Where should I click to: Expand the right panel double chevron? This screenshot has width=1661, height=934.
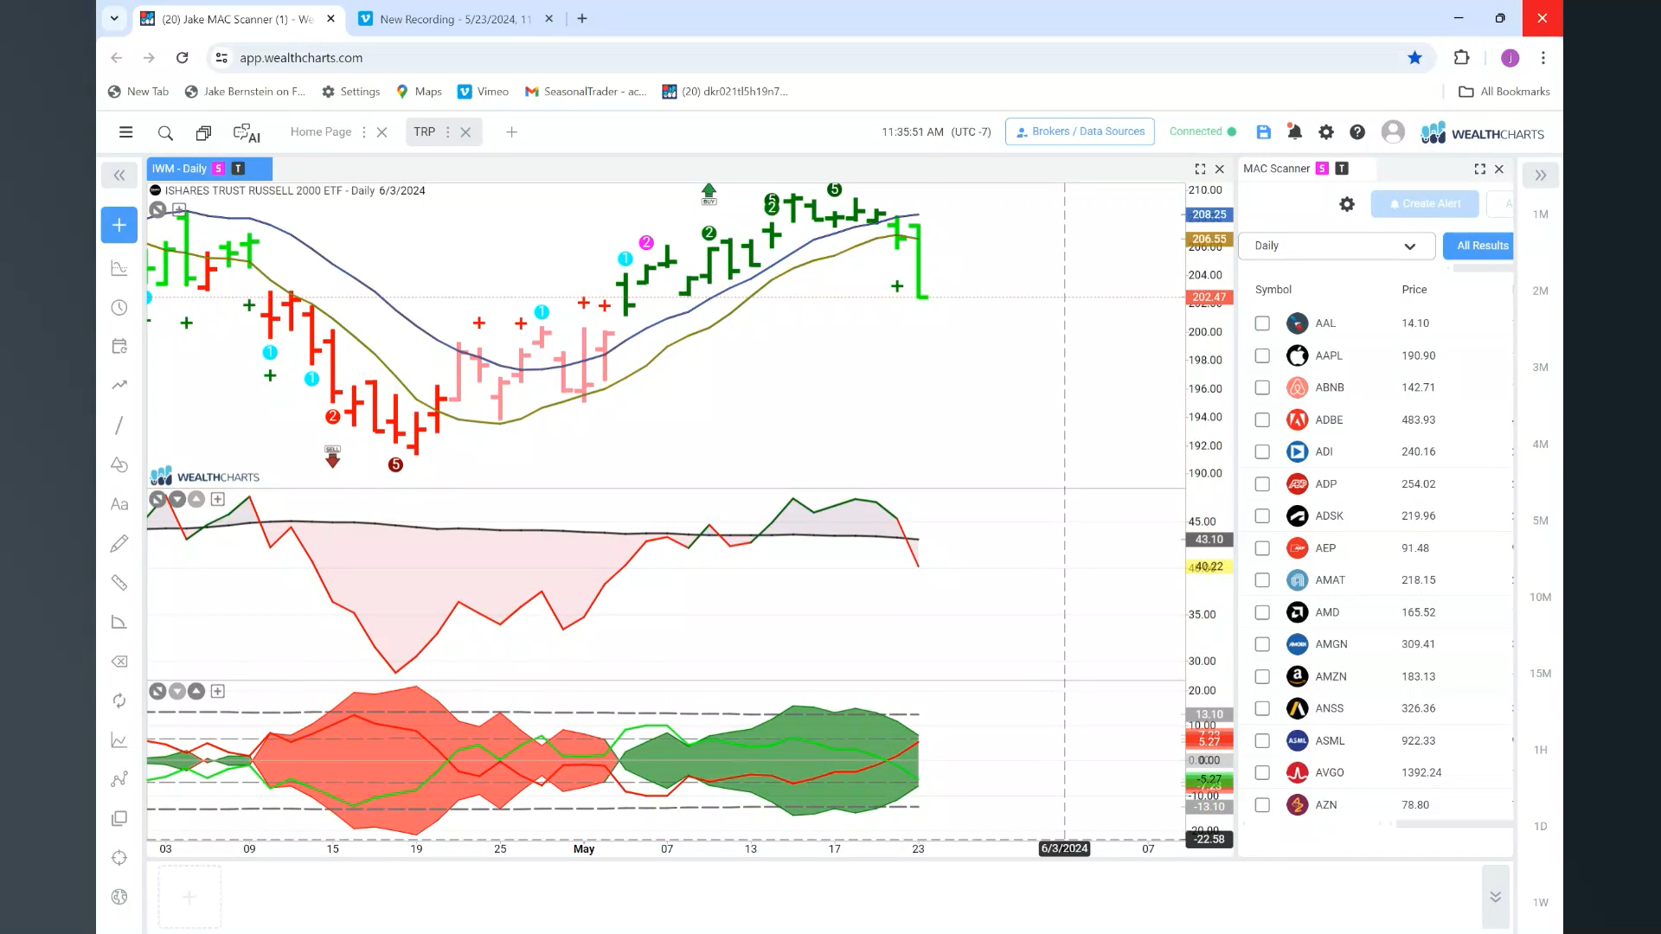[1541, 176]
